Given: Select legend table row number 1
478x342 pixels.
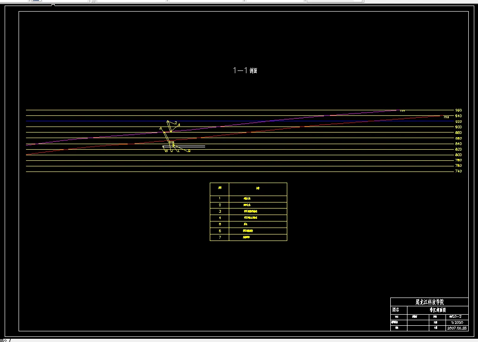Looking at the screenshot, I should click(x=248, y=198).
